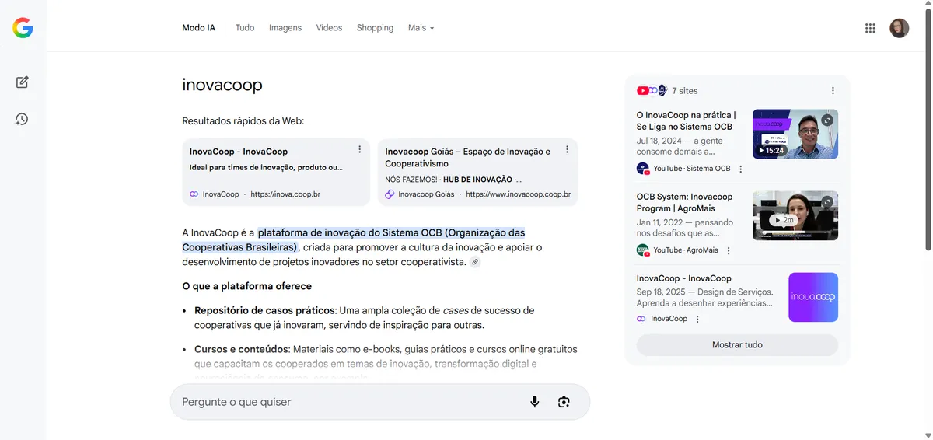
Task: Activate voice search microphone
Action: [535, 402]
